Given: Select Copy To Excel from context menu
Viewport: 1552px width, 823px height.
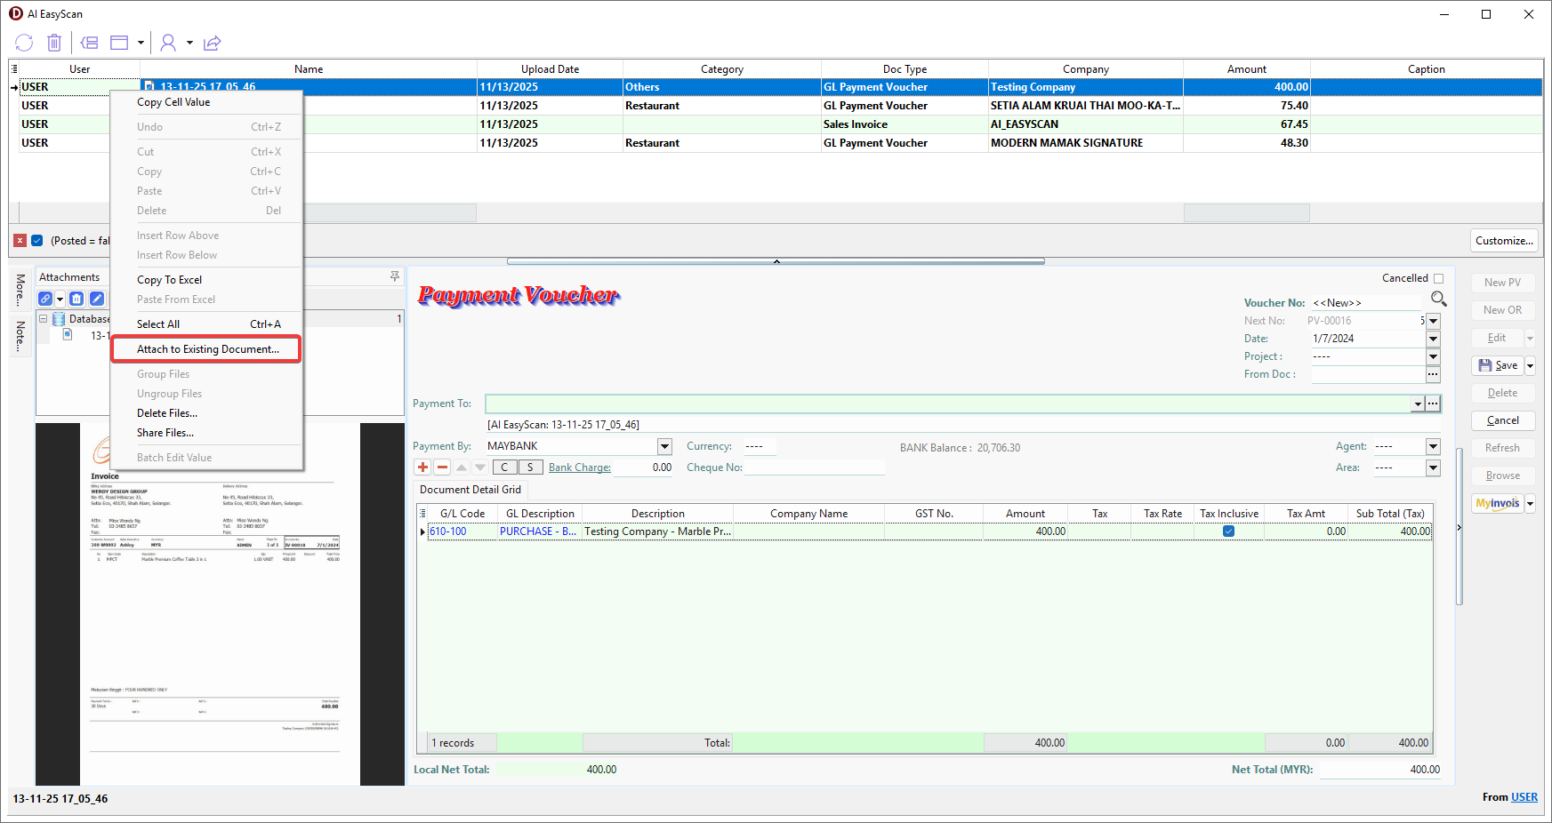Looking at the screenshot, I should point(169,280).
